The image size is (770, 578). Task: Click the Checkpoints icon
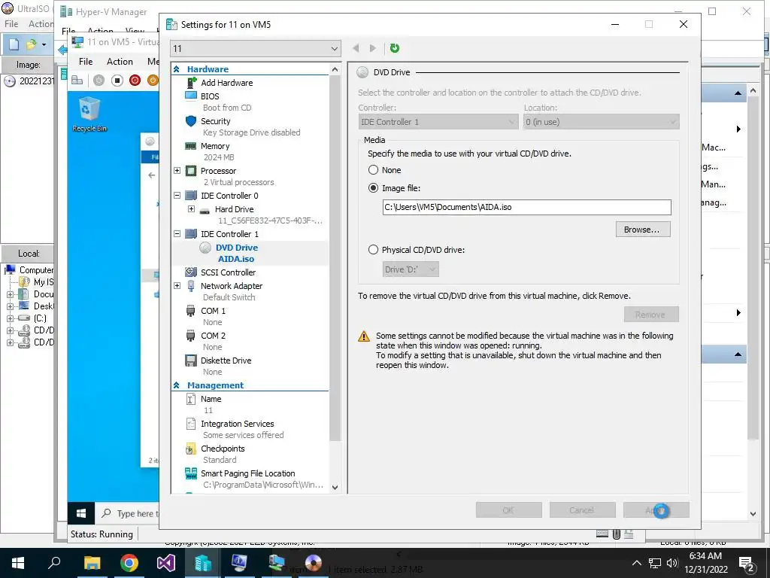click(191, 449)
